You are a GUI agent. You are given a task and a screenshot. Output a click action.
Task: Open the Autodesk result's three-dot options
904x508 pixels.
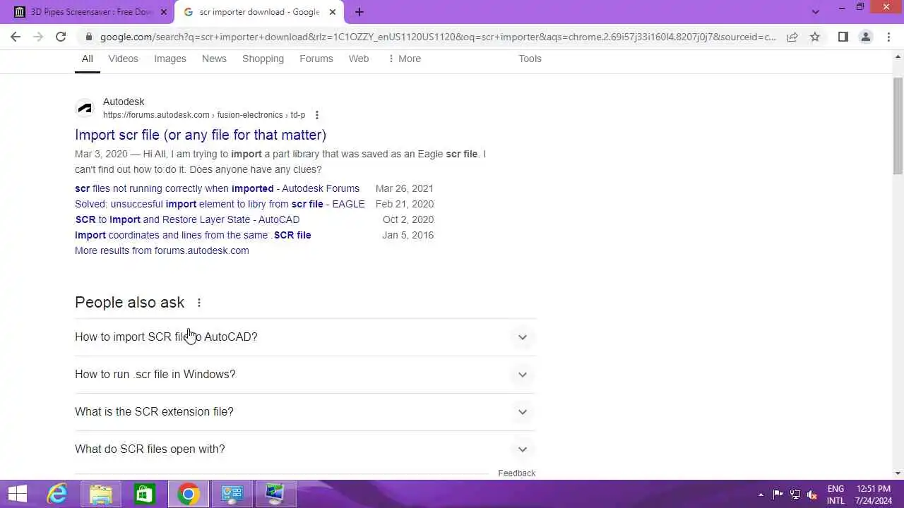tap(316, 115)
